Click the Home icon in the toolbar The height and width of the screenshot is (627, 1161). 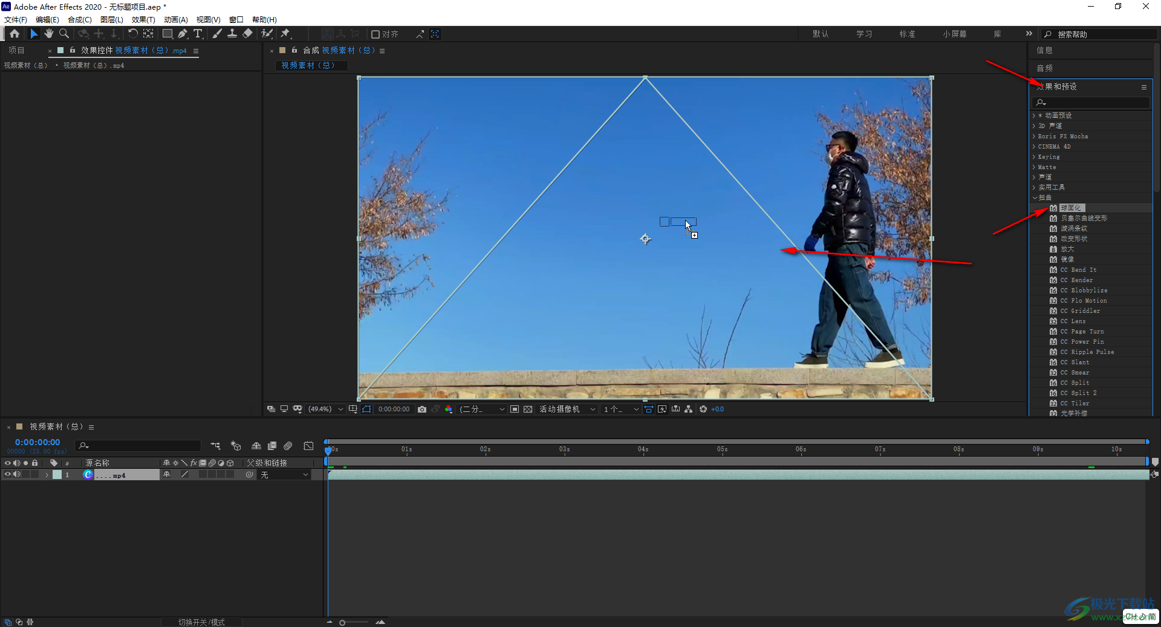15,34
